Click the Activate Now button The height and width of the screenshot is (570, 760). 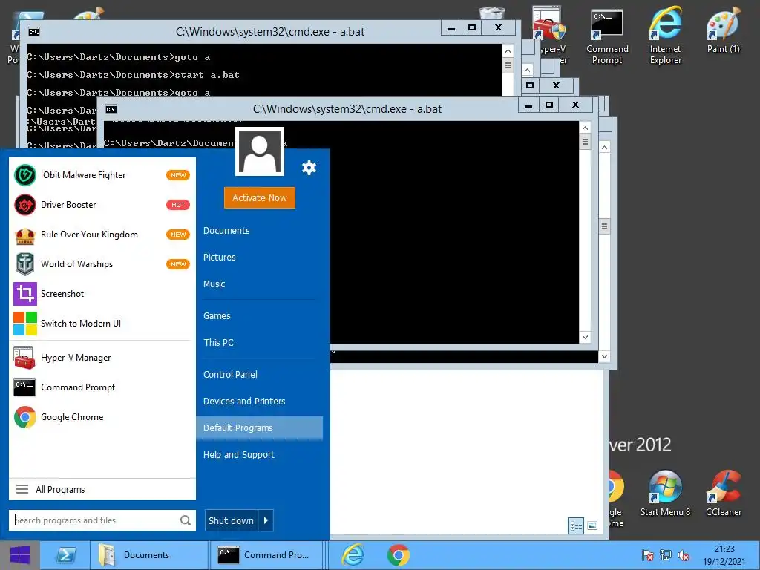point(259,197)
